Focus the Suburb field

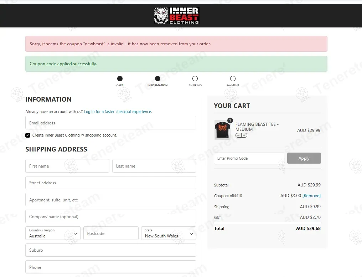(111, 250)
